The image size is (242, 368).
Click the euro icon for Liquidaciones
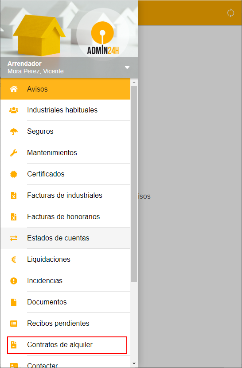[x=14, y=260]
